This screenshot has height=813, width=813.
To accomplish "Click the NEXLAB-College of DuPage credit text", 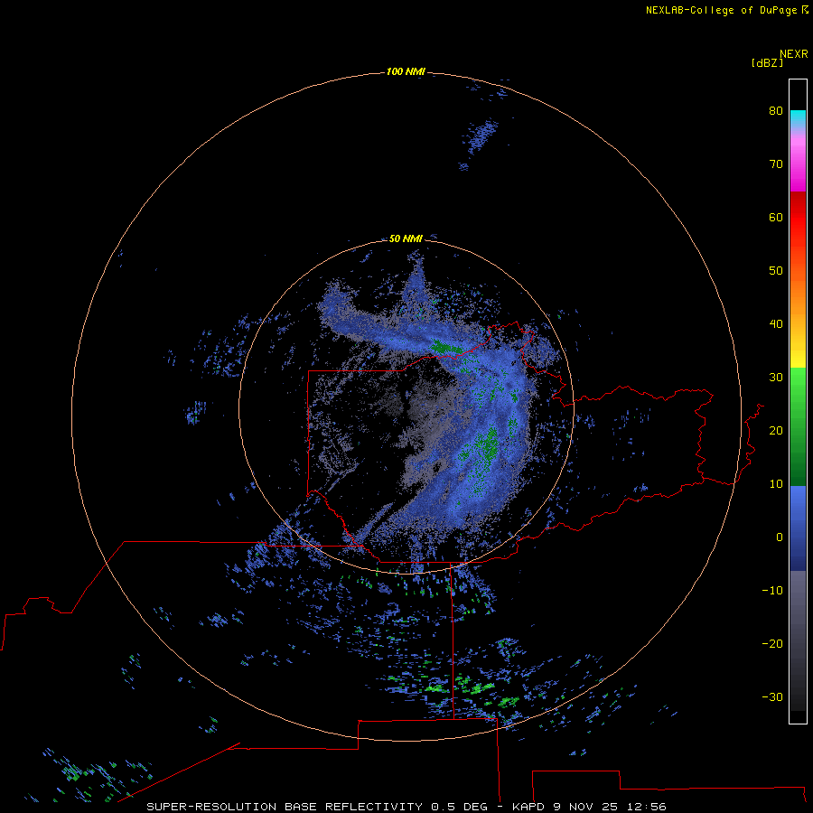I will pos(721,10).
